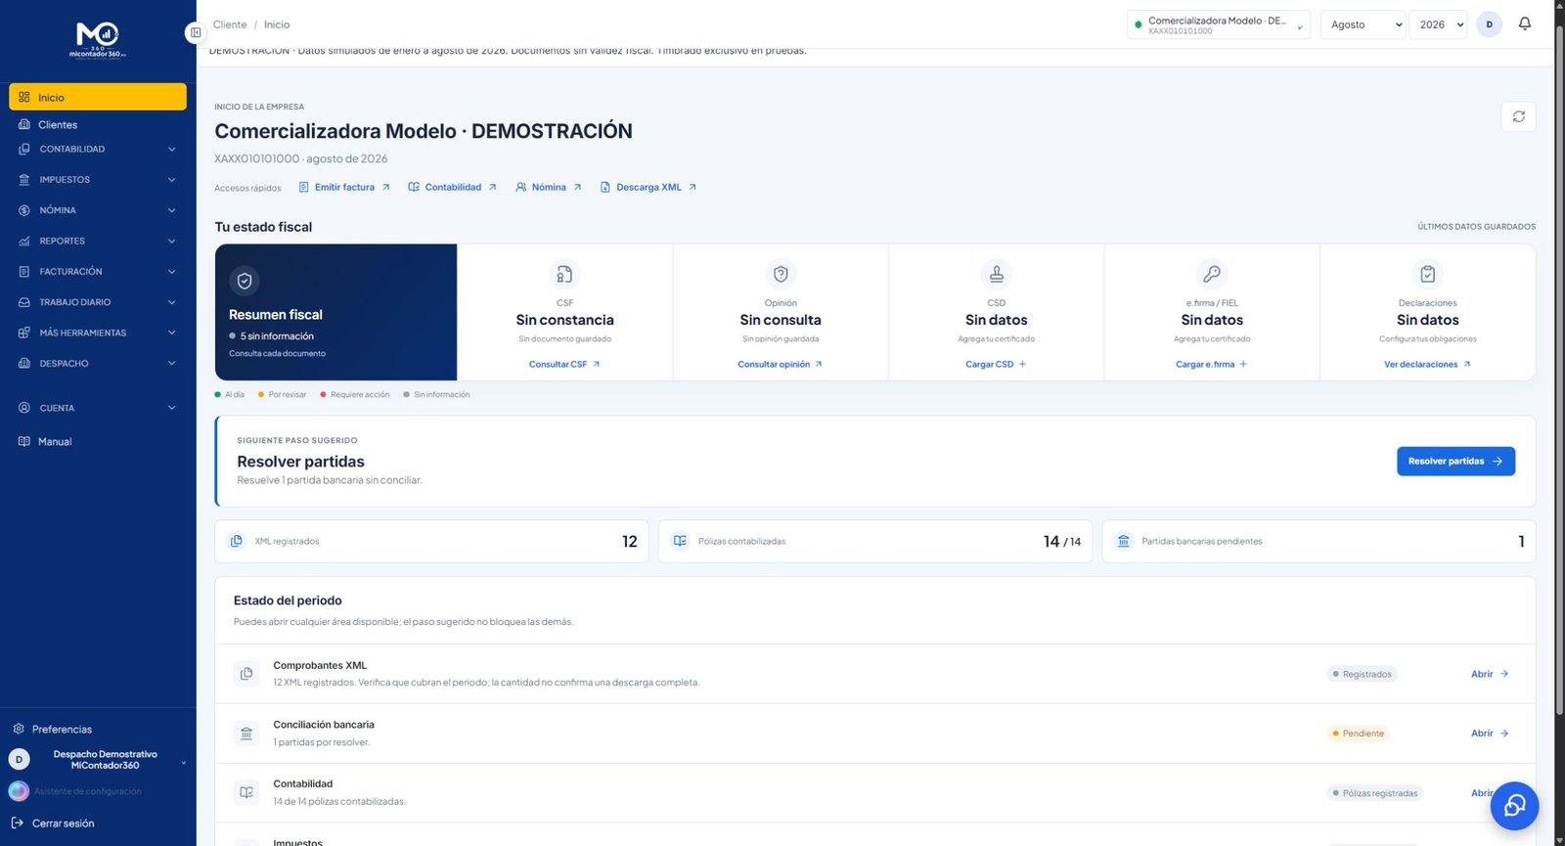Click the Consultar CSF link

point(564,365)
